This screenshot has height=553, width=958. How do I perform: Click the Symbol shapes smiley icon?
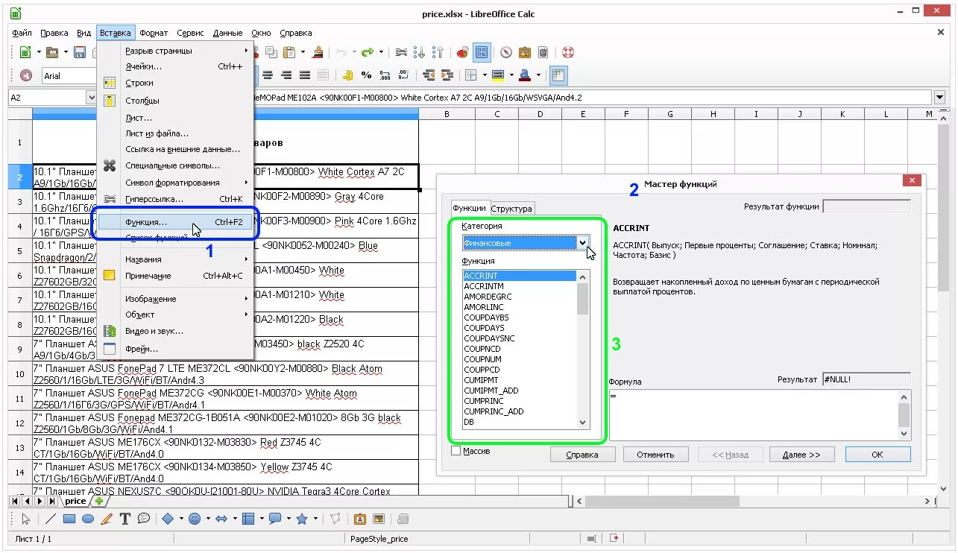pyautogui.click(x=195, y=519)
